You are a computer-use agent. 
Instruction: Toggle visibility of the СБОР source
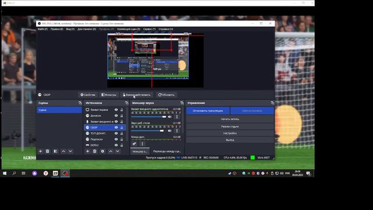[x=116, y=127]
